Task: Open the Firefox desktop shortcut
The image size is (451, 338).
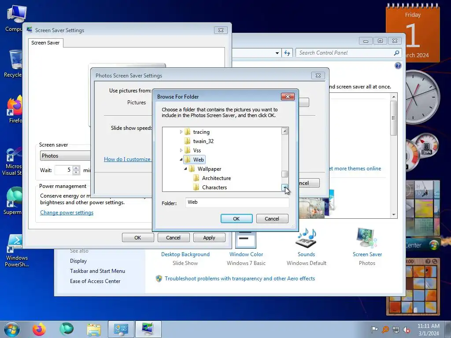Action: pos(14,110)
